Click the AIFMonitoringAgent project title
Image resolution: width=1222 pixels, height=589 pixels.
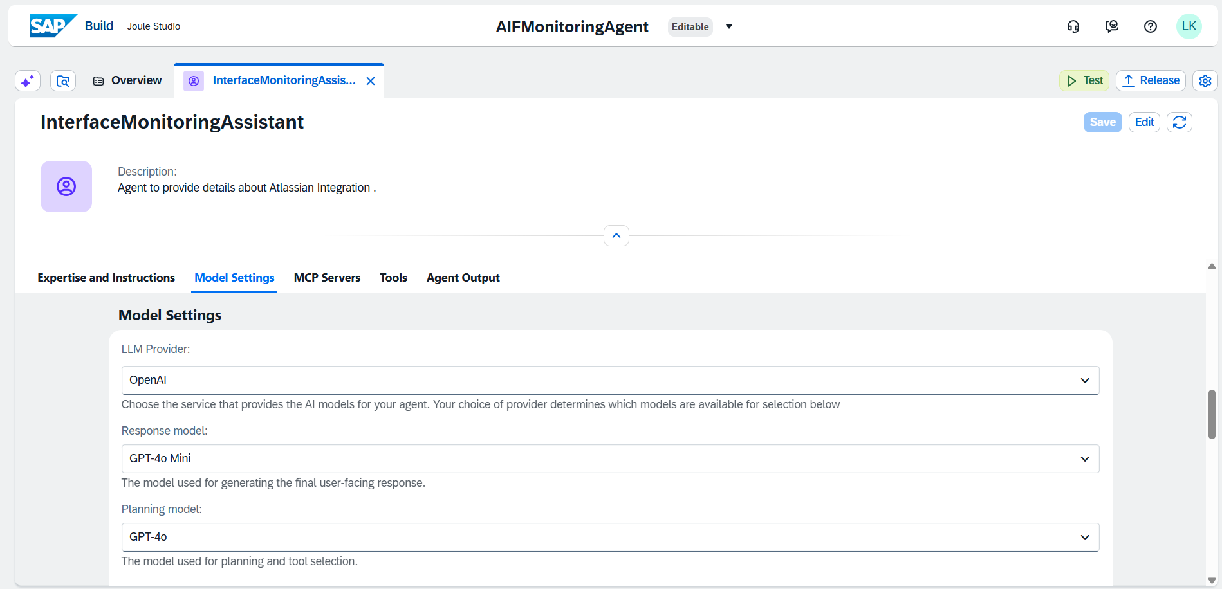tap(572, 26)
